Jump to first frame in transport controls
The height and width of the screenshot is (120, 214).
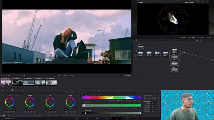59,76
